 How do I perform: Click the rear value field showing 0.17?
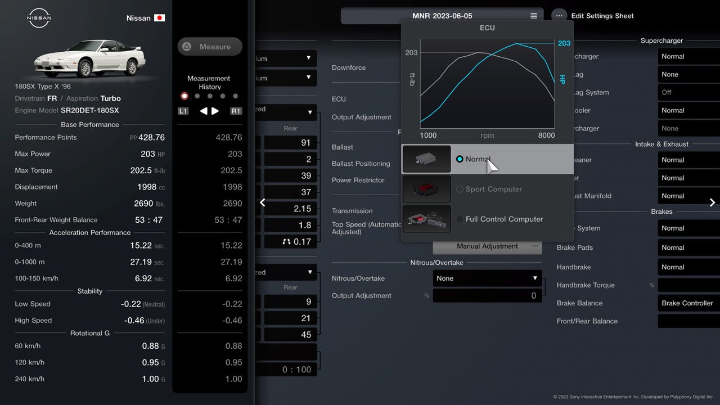point(290,242)
